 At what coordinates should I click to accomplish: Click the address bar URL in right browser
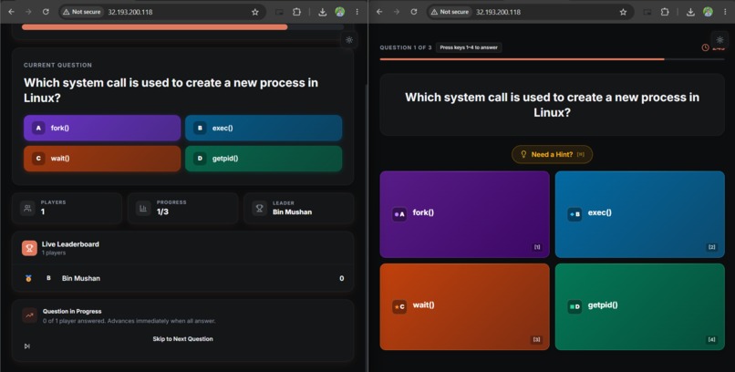tap(498, 12)
